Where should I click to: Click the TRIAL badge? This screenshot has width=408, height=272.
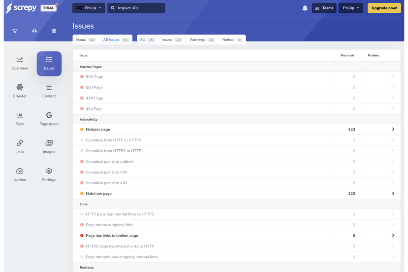tap(49, 8)
